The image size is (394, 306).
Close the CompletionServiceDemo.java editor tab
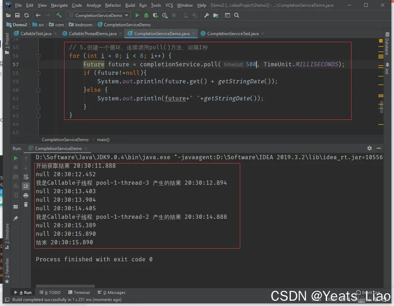click(193, 33)
